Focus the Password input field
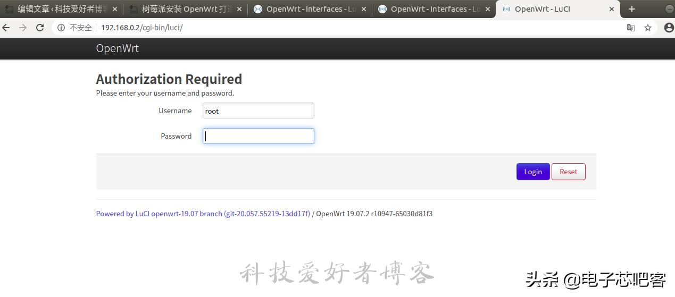Image resolution: width=675 pixels, height=297 pixels. pos(259,136)
